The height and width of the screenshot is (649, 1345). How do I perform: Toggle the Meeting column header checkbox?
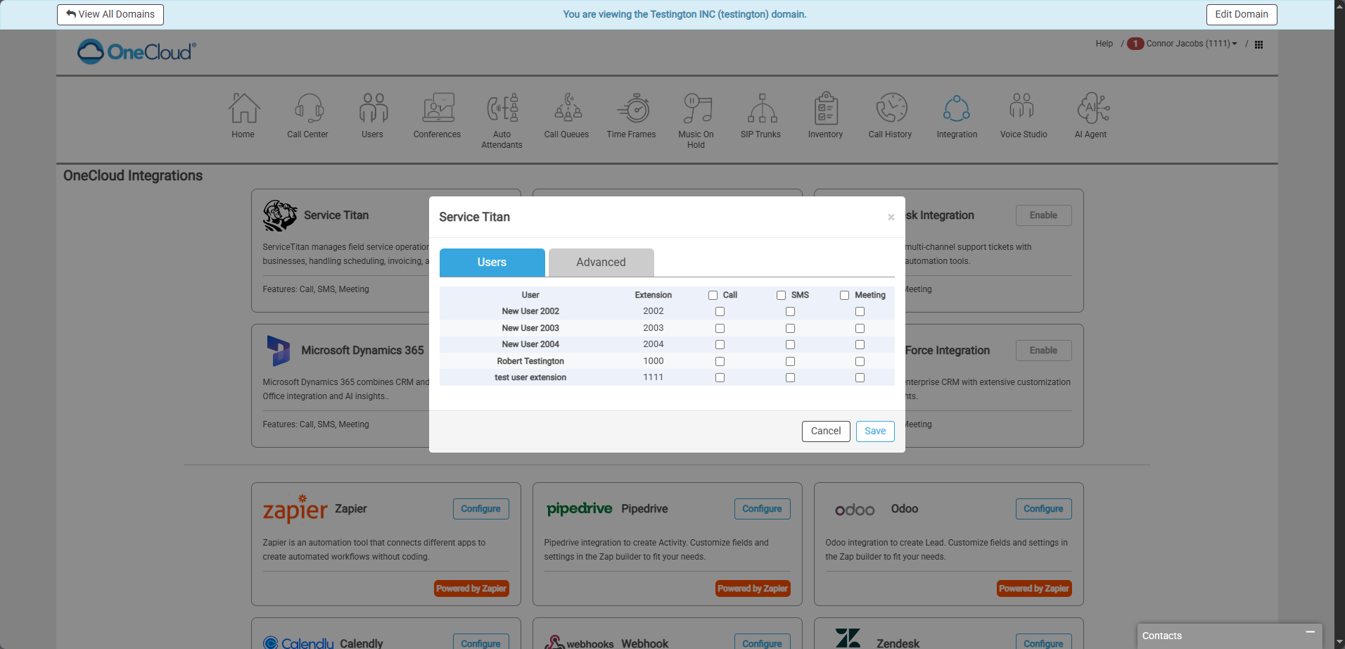[844, 296]
